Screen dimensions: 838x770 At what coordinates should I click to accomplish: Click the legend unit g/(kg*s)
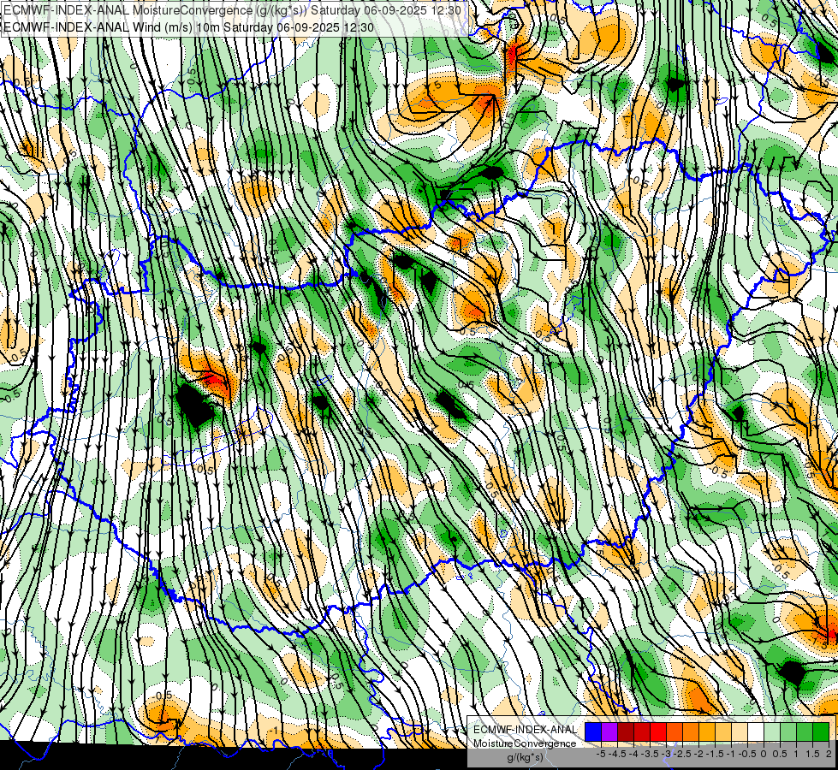[x=525, y=757]
